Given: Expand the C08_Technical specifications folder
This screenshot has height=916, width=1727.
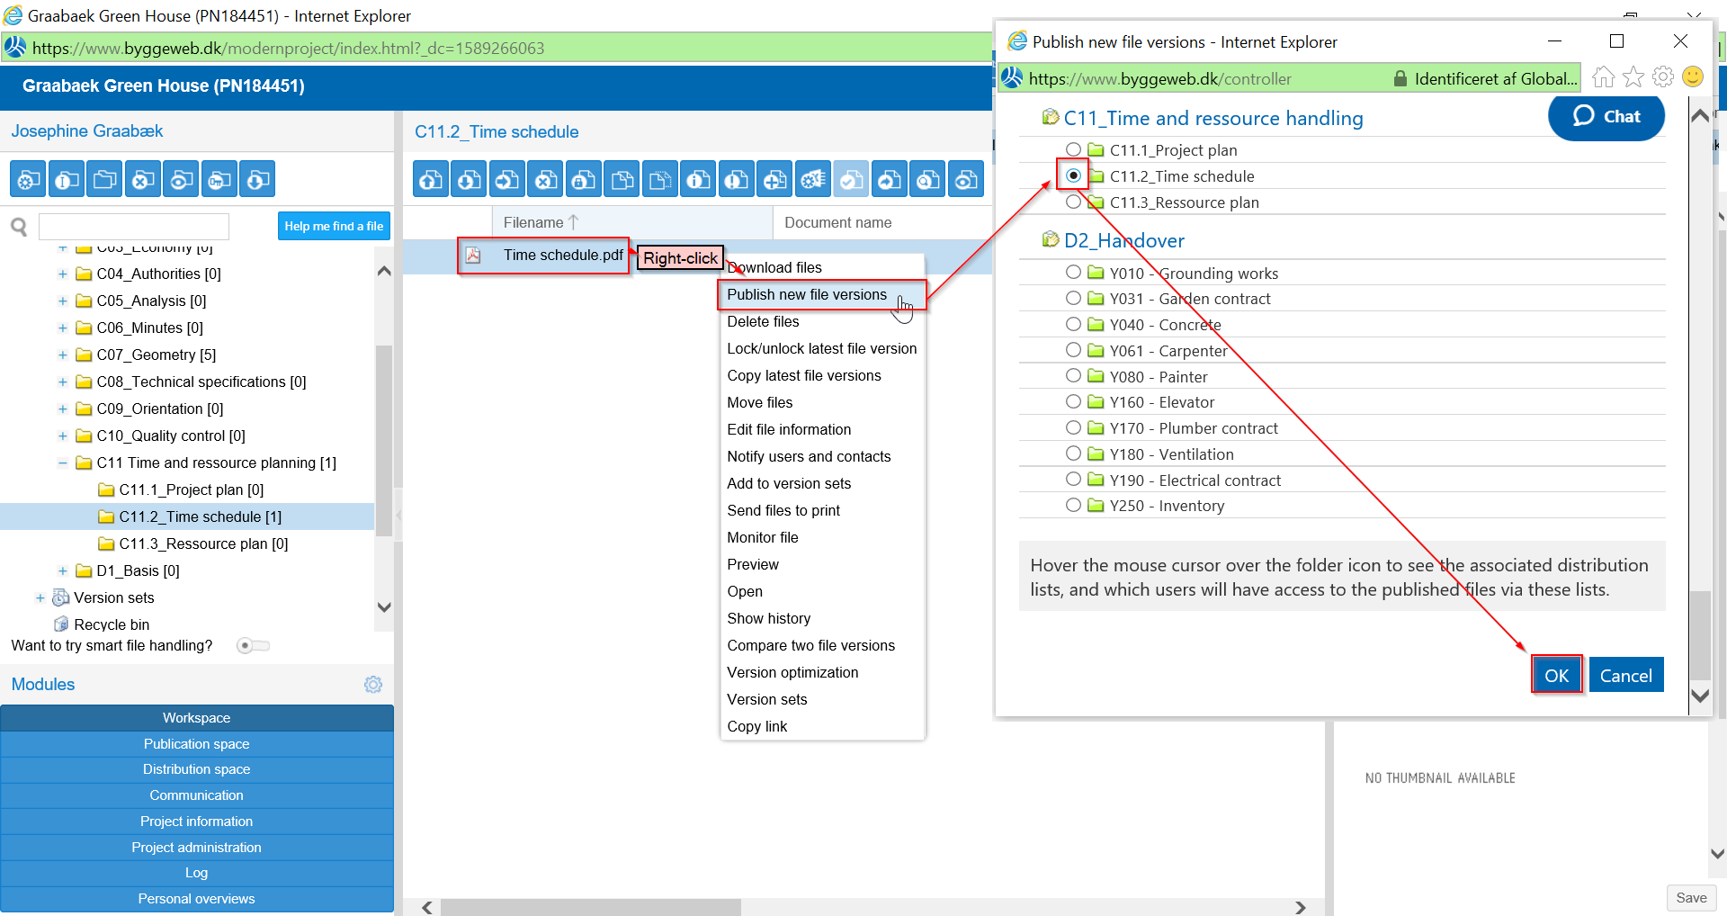Looking at the screenshot, I should point(62,382).
